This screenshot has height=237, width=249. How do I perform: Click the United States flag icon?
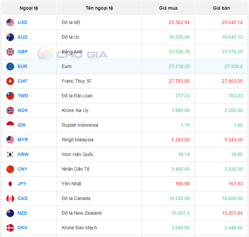pyautogui.click(x=10, y=22)
